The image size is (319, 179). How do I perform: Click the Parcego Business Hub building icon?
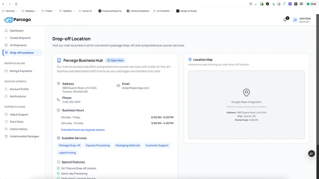[59, 60]
